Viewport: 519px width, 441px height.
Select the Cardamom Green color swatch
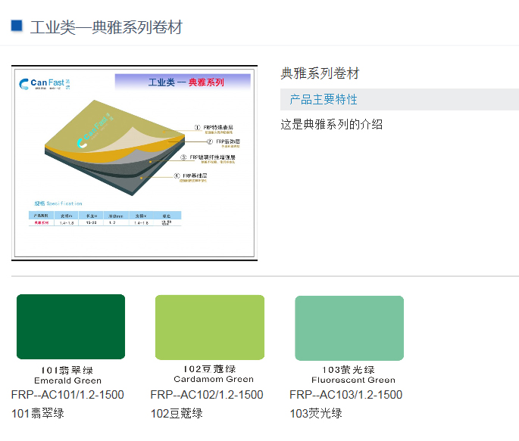click(210, 327)
